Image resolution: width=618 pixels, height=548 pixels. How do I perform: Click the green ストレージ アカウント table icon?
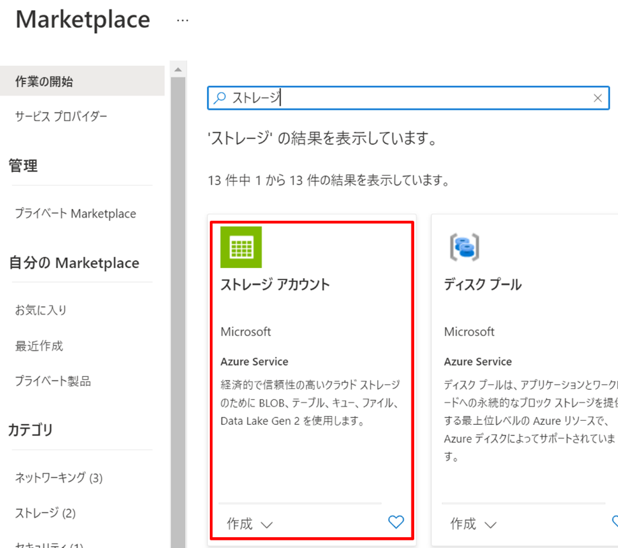[x=241, y=247]
